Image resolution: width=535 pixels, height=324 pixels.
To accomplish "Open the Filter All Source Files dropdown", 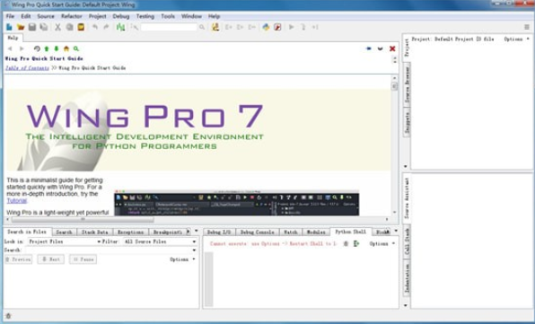I will pyautogui.click(x=160, y=241).
